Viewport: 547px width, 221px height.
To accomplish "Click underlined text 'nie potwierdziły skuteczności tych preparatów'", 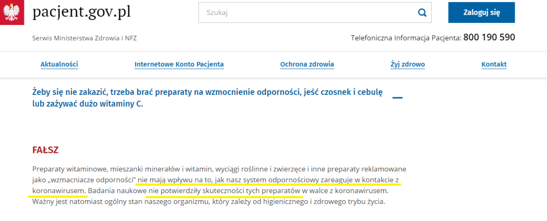I will point(224,191).
